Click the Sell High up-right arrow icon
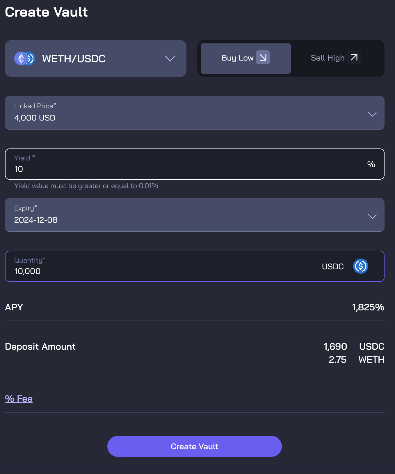 (x=354, y=57)
